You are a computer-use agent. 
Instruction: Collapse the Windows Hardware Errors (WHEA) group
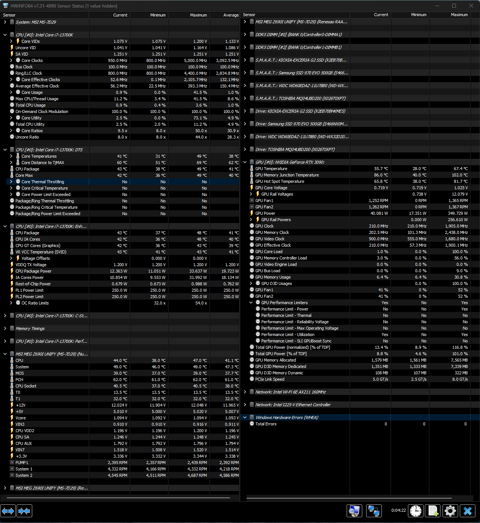point(245,417)
